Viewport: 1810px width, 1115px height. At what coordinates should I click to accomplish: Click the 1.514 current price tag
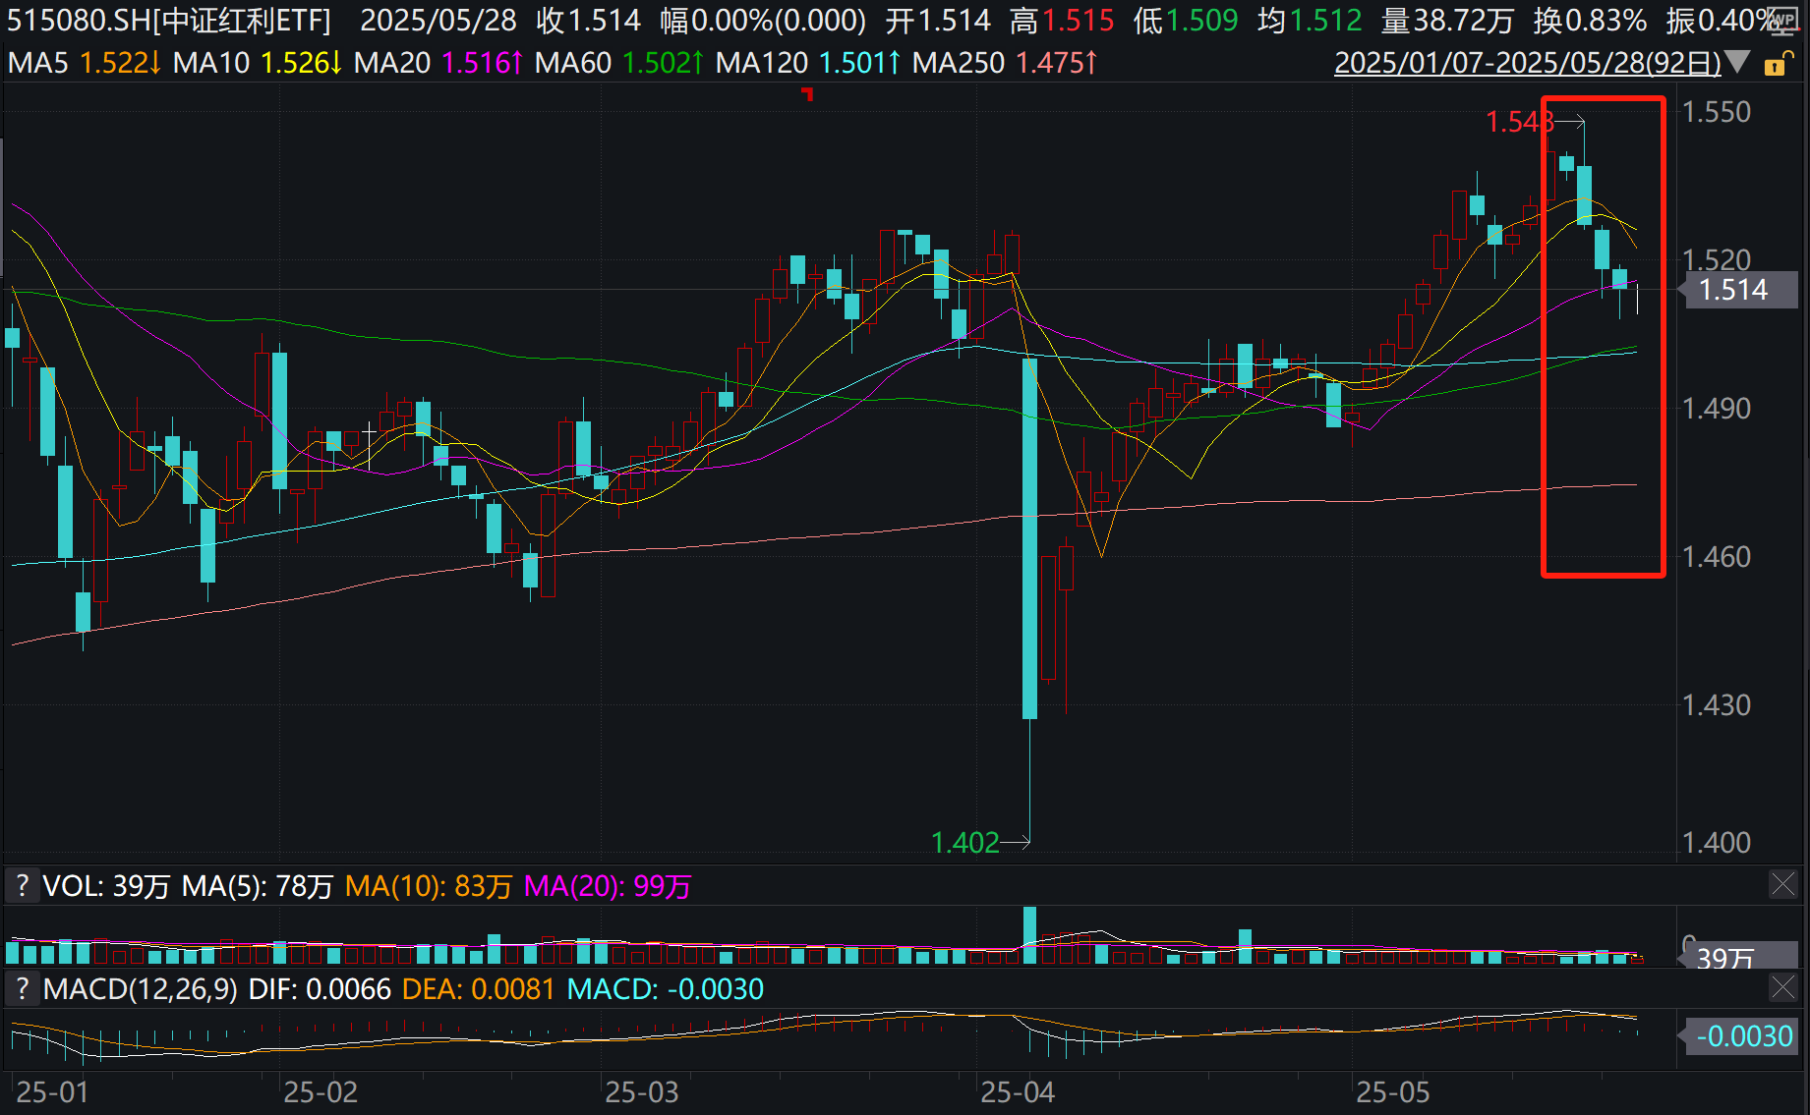coord(1735,290)
